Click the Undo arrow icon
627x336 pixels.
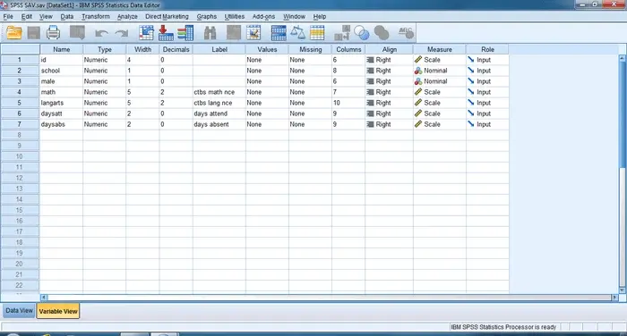101,34
